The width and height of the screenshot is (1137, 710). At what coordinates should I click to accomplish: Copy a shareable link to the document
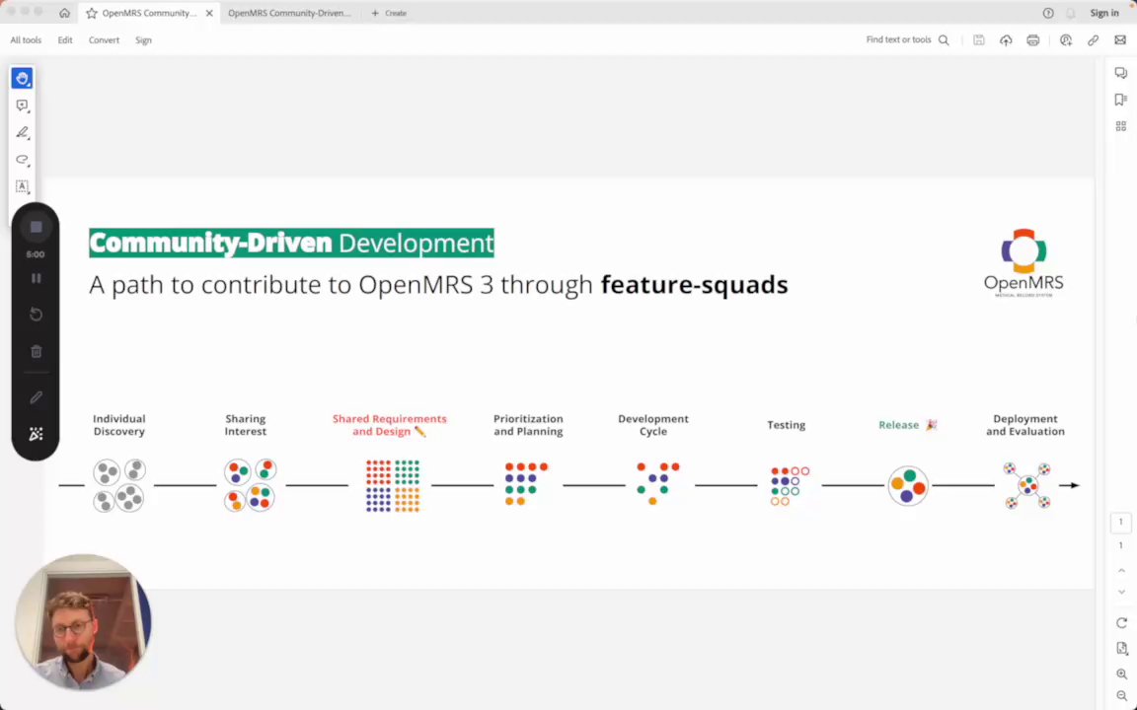pos(1093,40)
